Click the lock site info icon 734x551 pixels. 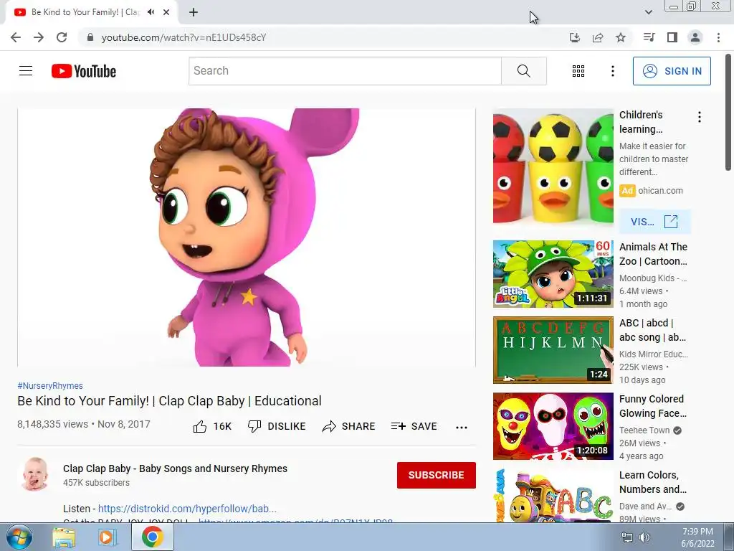tap(90, 37)
